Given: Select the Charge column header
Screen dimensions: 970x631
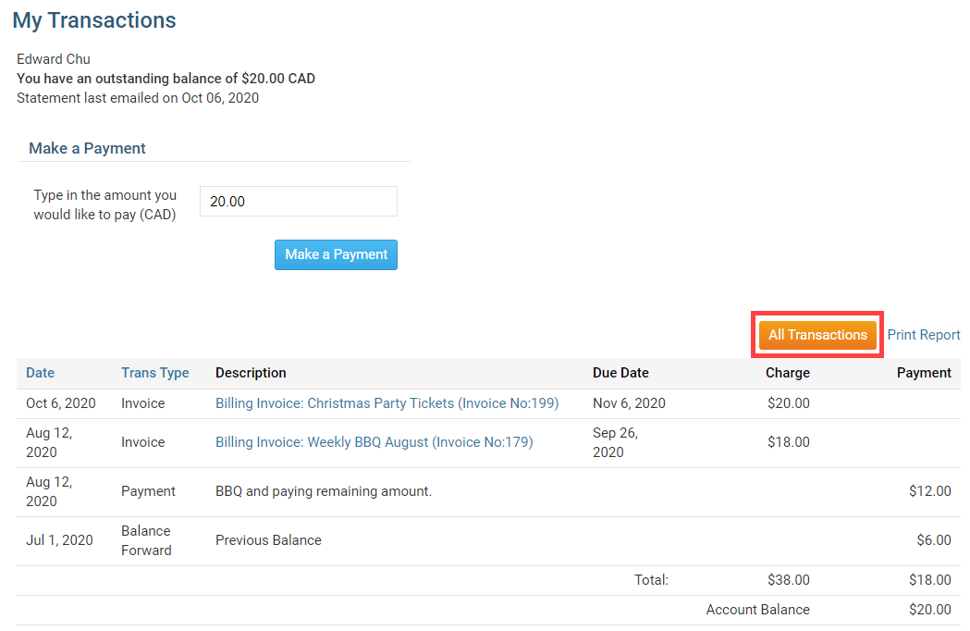Looking at the screenshot, I should click(x=787, y=373).
